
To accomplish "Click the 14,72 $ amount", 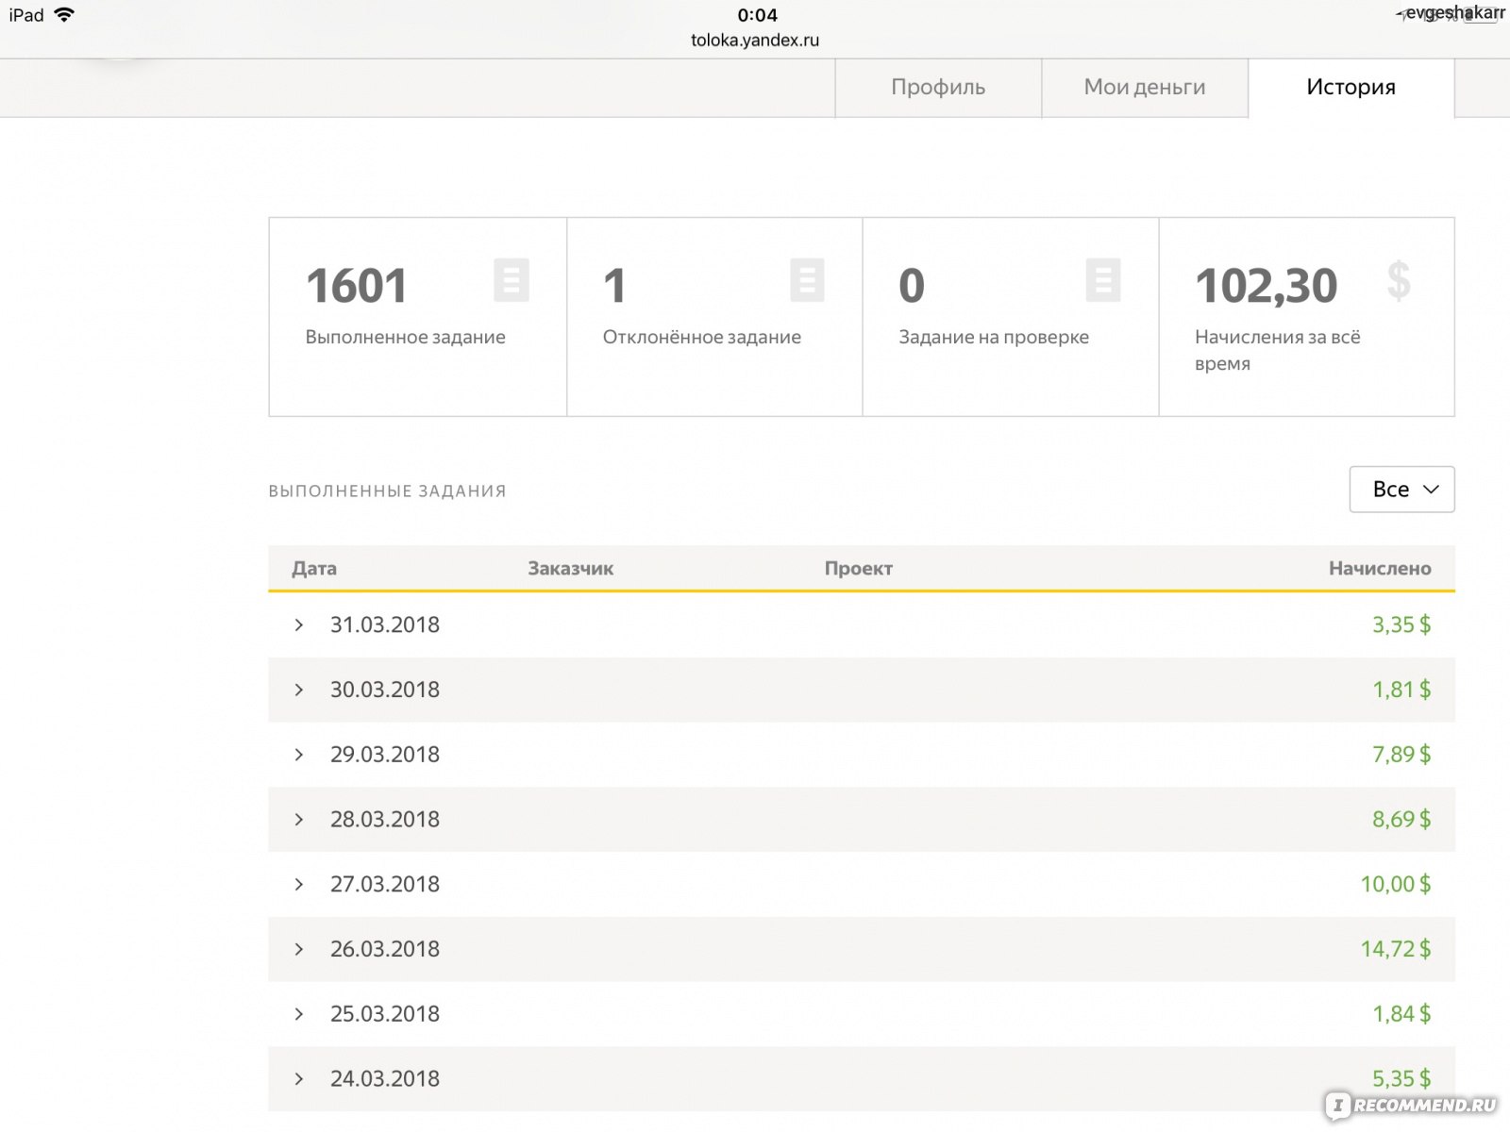I will click(x=1396, y=949).
